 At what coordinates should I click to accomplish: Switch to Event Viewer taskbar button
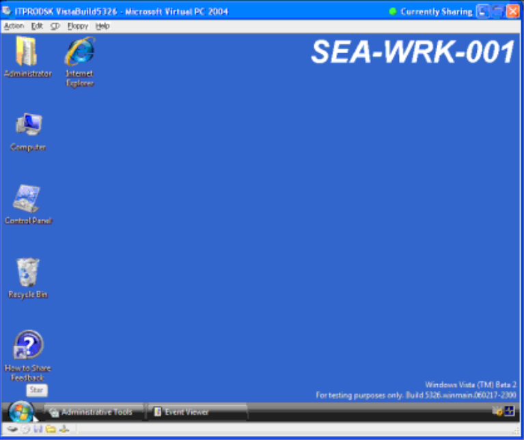click(x=197, y=412)
